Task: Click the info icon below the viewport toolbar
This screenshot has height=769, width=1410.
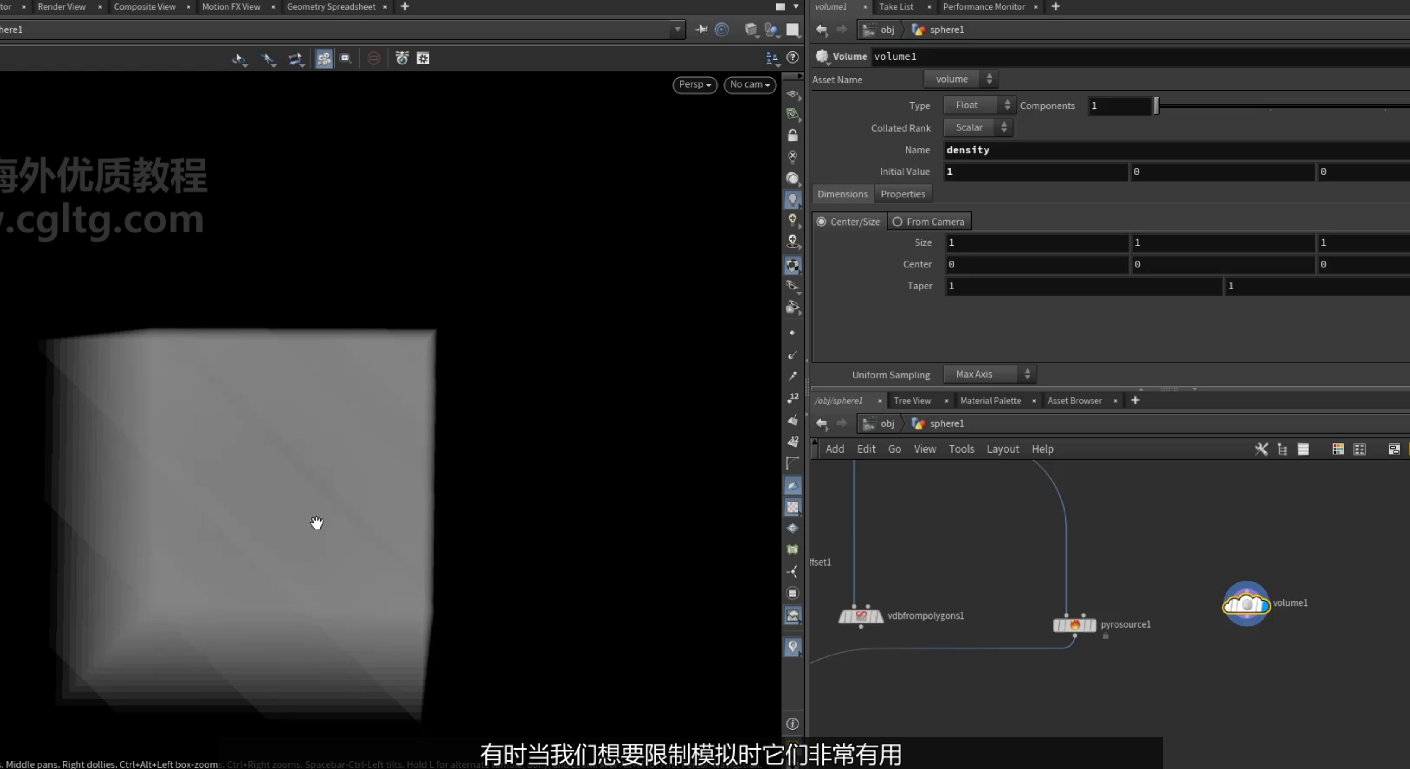Action: [x=792, y=724]
